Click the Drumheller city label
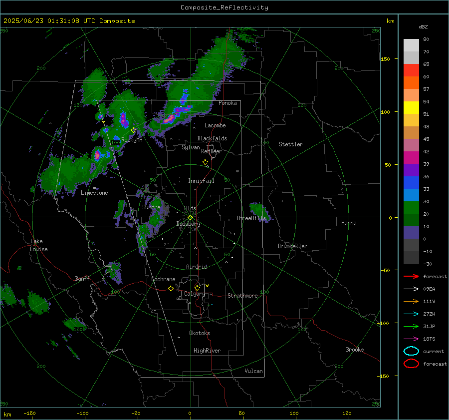The width and height of the screenshot is (449, 420). coord(292,246)
